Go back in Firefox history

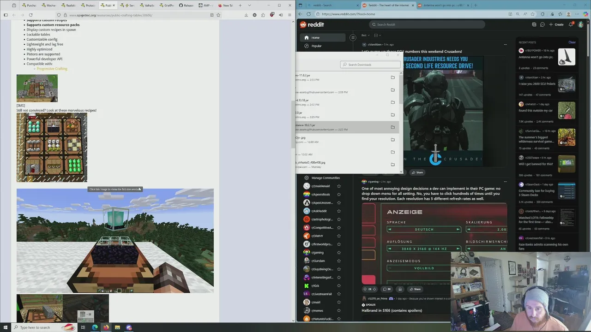(14, 15)
